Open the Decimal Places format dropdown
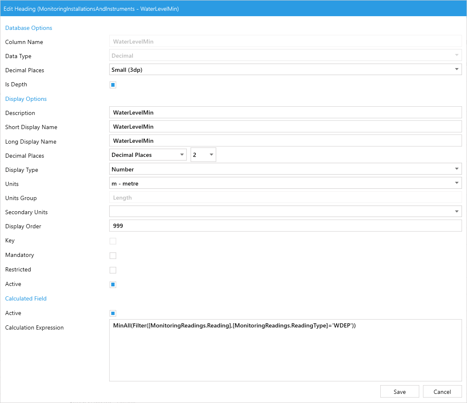Viewport: 467px width, 403px height. [148, 155]
